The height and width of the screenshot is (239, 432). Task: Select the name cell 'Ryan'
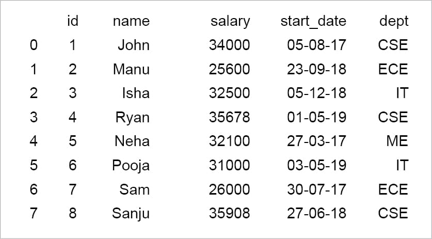[x=132, y=117]
